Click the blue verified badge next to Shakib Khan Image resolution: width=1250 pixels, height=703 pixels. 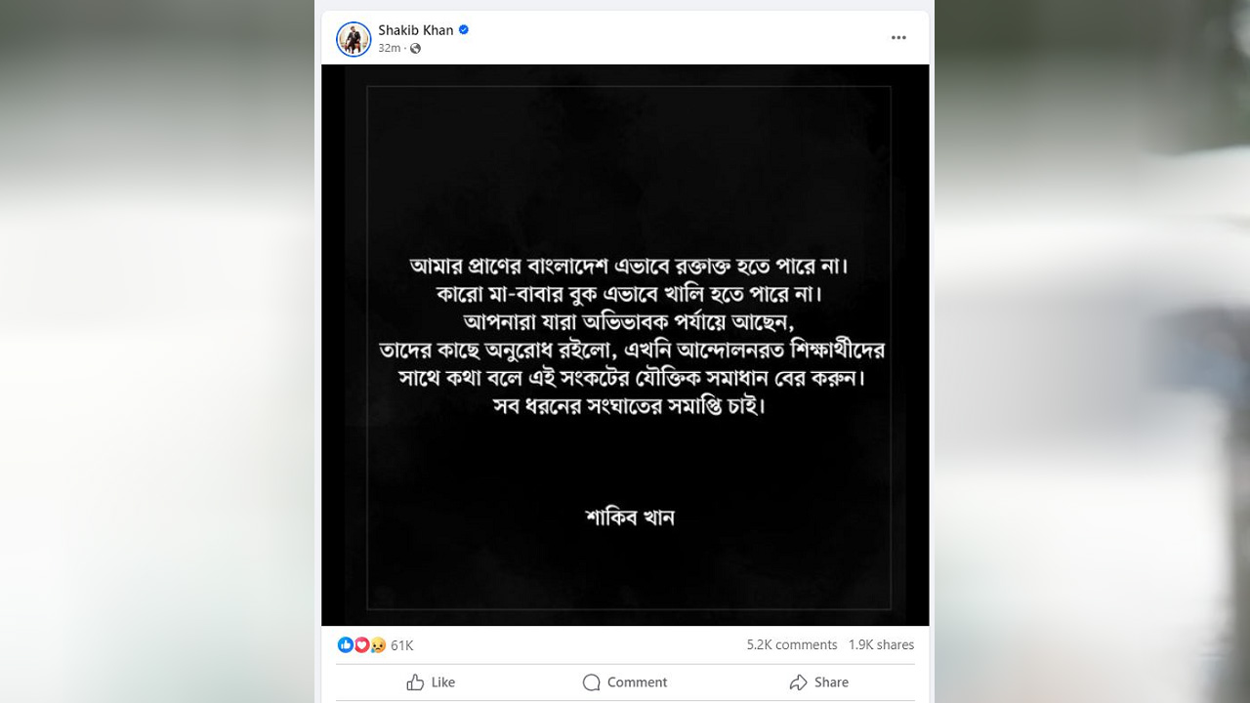click(464, 30)
